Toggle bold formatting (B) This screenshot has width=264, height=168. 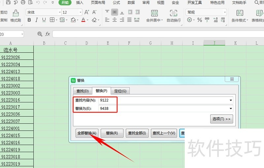[29, 20]
